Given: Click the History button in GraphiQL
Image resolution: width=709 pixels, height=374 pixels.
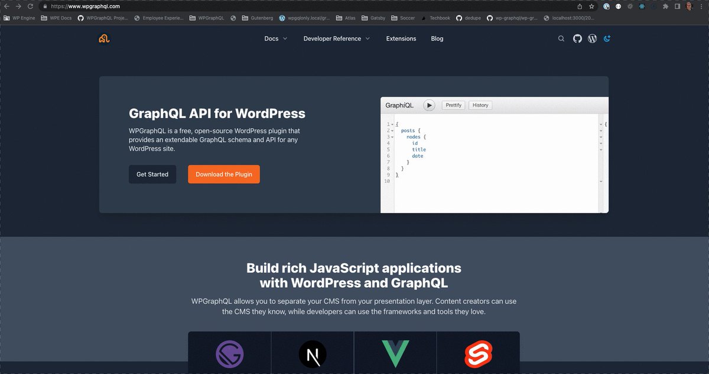Looking at the screenshot, I should 480,105.
